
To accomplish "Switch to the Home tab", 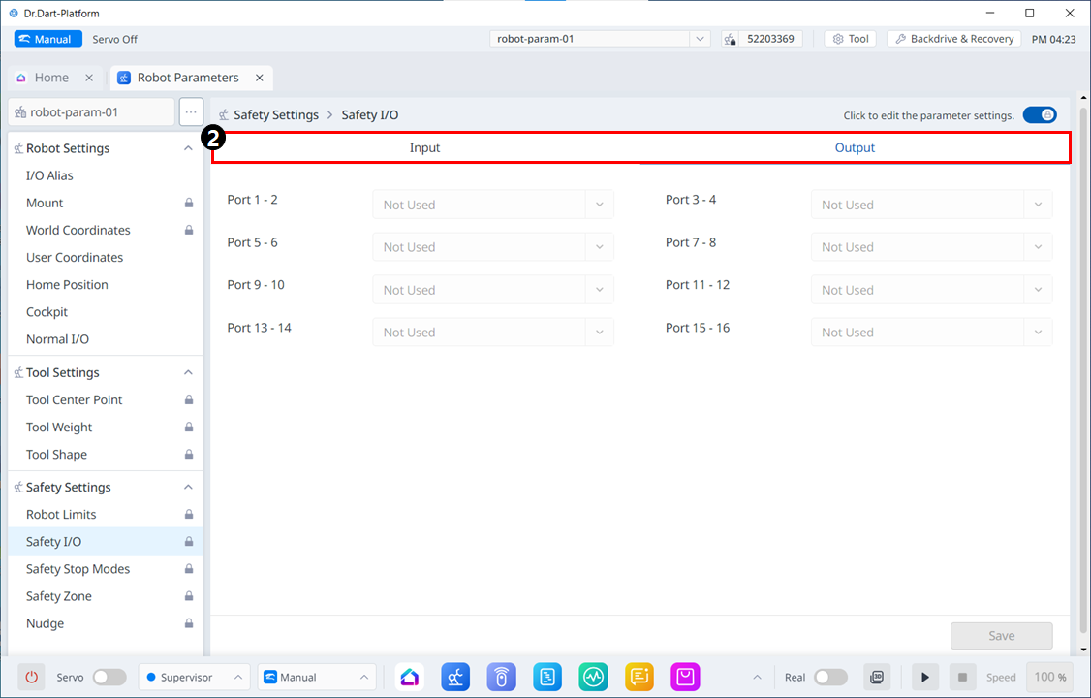I will click(51, 78).
